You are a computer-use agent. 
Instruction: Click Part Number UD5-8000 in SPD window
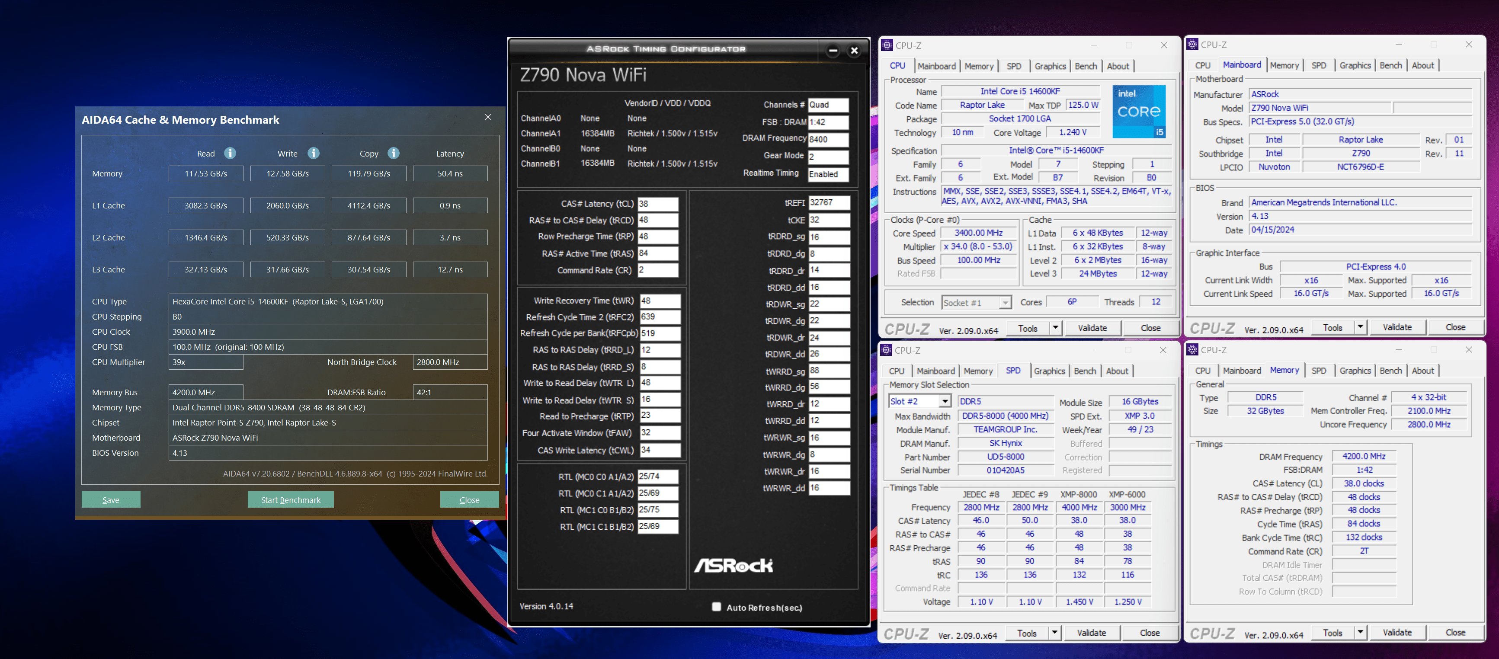(1006, 457)
